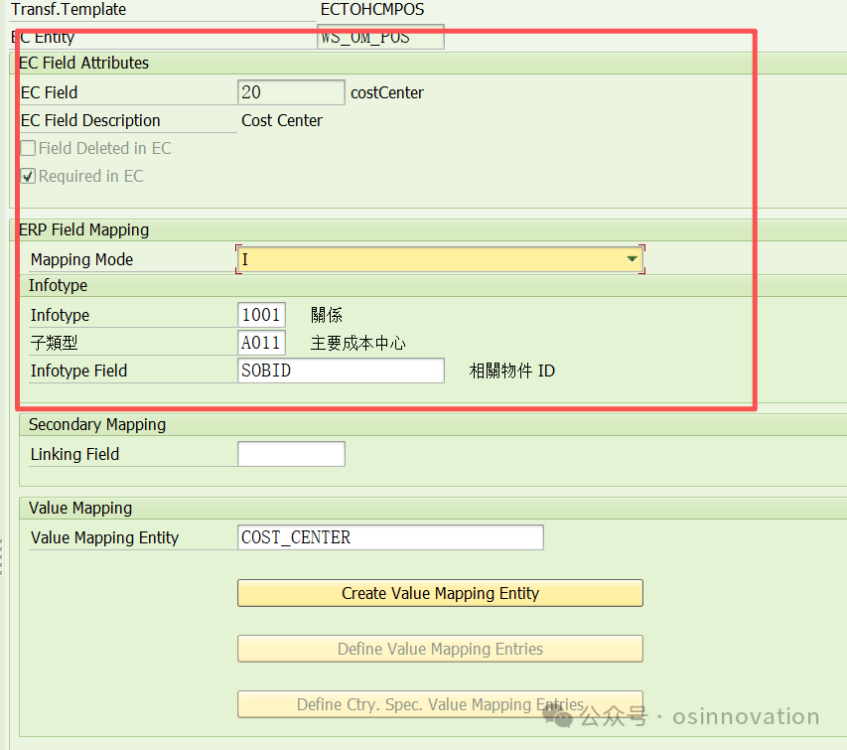847x750 pixels.
Task: Click the Infotype input showing 1001
Action: point(261,315)
